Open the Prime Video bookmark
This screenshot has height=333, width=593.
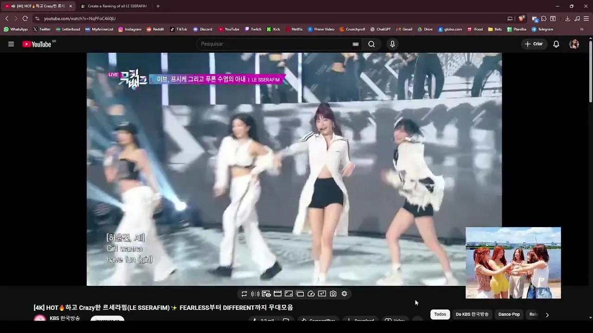[321, 29]
